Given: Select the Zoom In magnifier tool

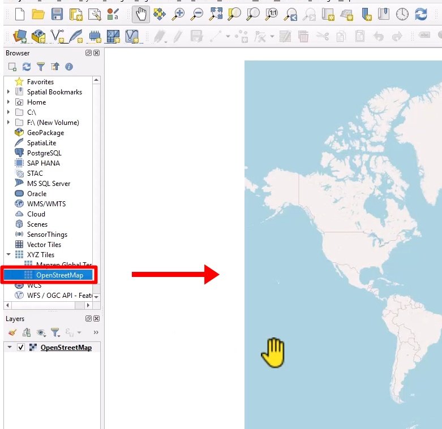Looking at the screenshot, I should pyautogui.click(x=178, y=14).
